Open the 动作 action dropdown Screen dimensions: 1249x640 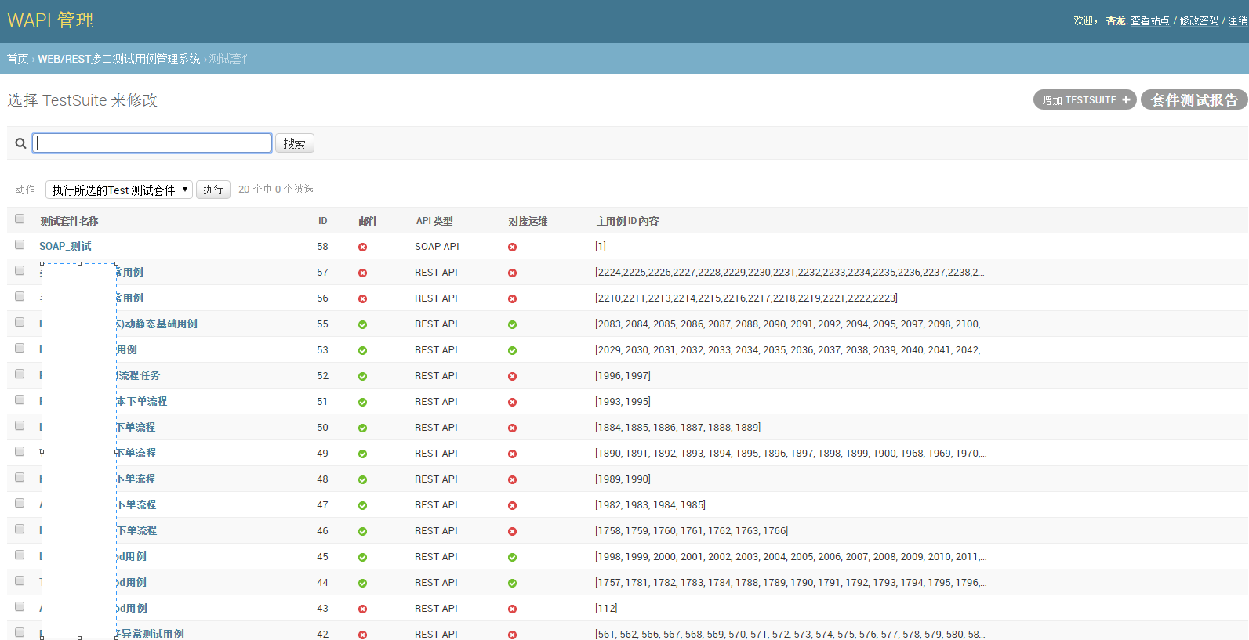[119, 190]
